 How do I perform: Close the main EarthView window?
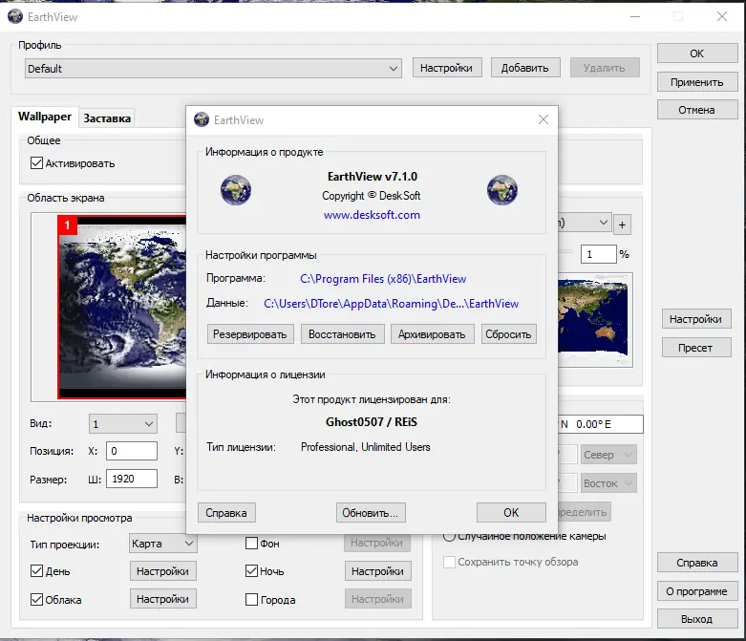tap(722, 16)
